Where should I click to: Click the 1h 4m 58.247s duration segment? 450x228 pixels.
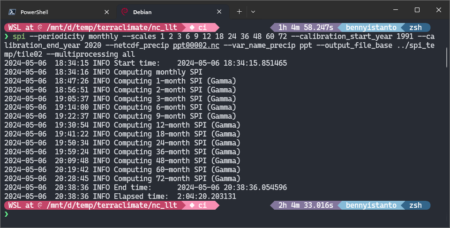point(305,28)
